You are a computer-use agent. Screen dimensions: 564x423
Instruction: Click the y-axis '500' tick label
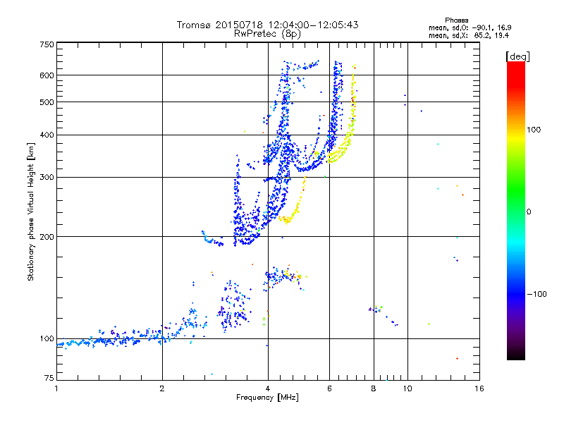[47, 102]
